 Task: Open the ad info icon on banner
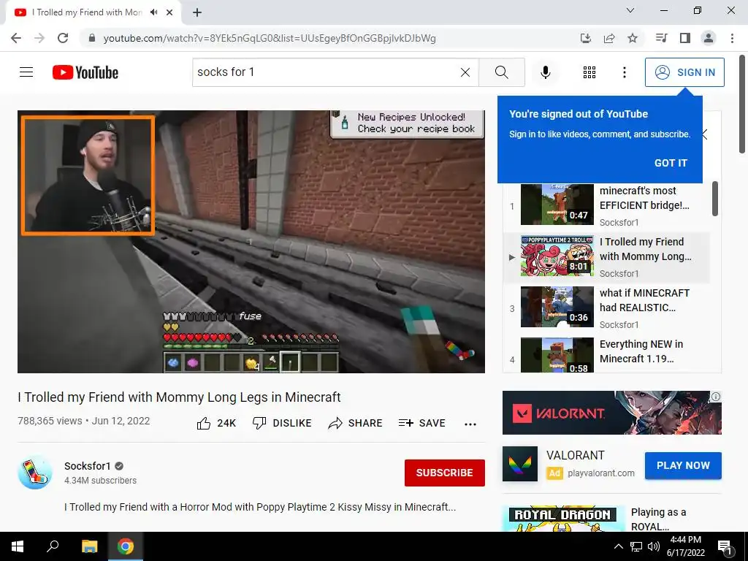pos(716,397)
